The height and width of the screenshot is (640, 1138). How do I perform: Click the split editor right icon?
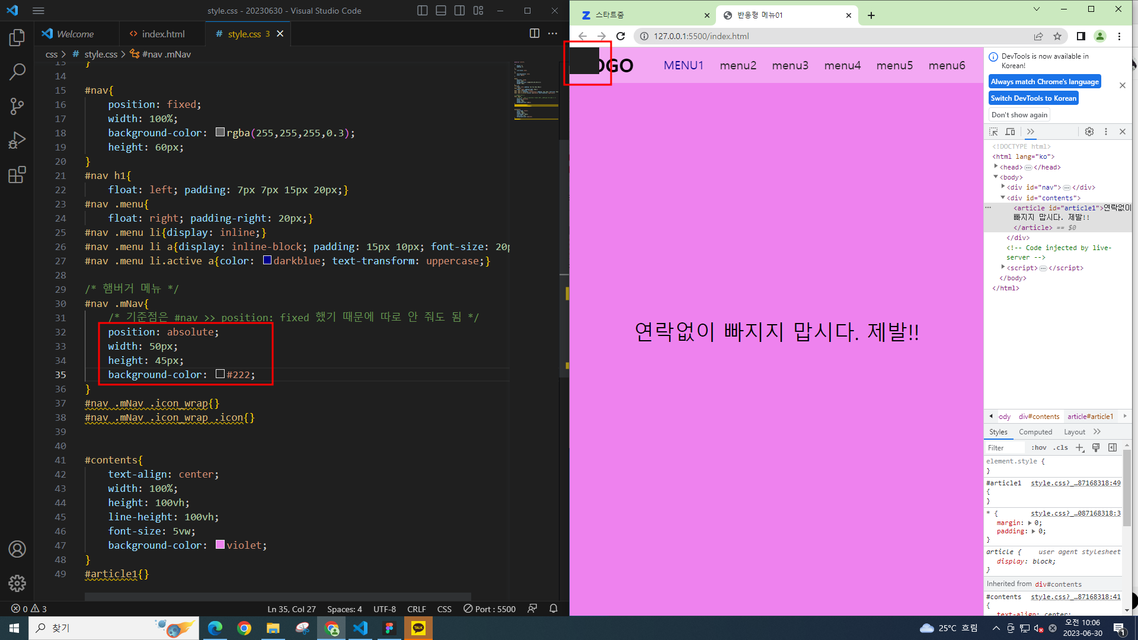click(x=534, y=34)
